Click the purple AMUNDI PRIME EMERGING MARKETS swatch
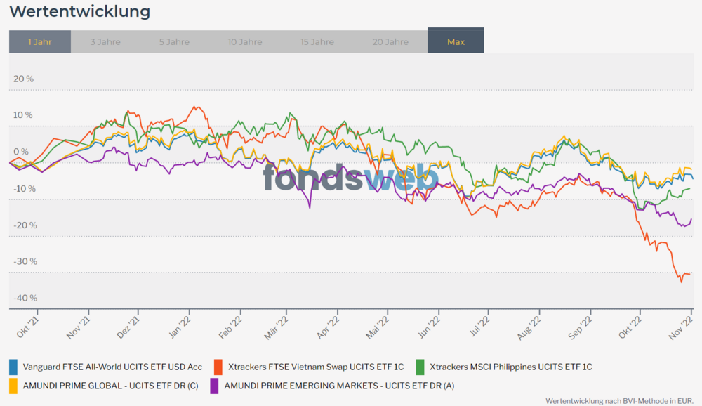702x406 pixels. pos(214,386)
